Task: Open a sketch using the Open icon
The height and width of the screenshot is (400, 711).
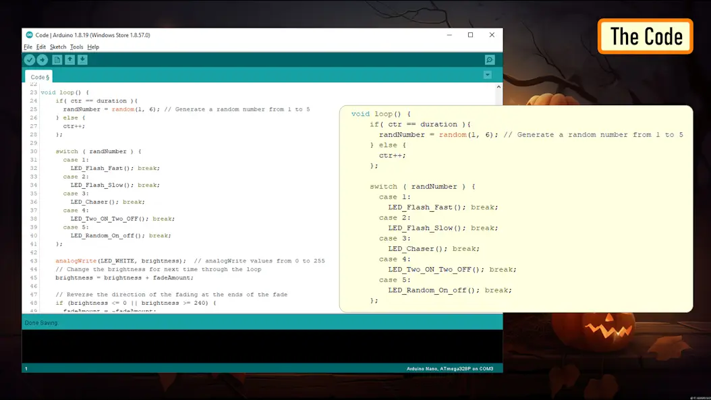Action: (x=70, y=60)
